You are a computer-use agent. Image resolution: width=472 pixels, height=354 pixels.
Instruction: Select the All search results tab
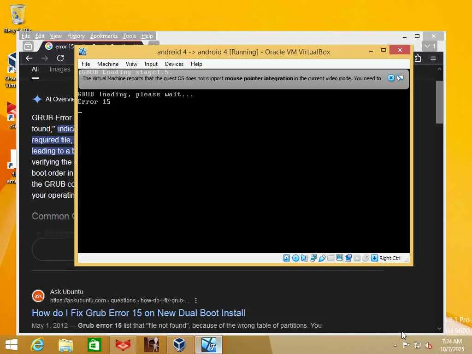(35, 69)
